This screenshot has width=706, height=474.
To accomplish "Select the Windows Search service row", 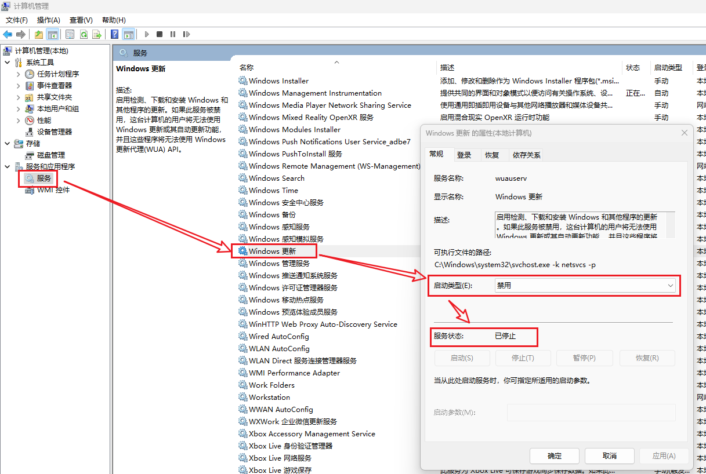I will [277, 178].
